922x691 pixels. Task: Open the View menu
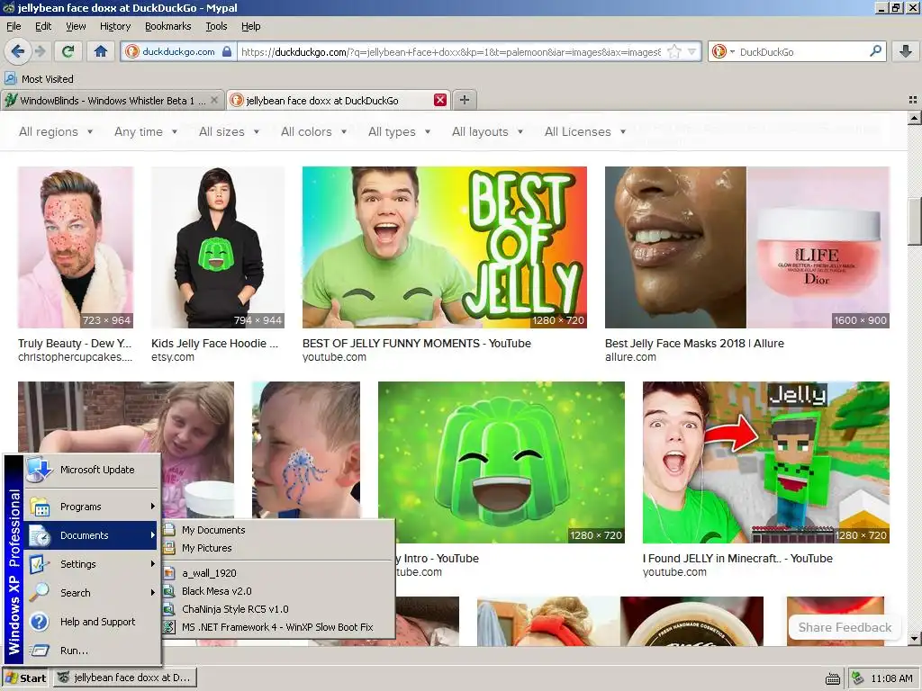point(76,26)
